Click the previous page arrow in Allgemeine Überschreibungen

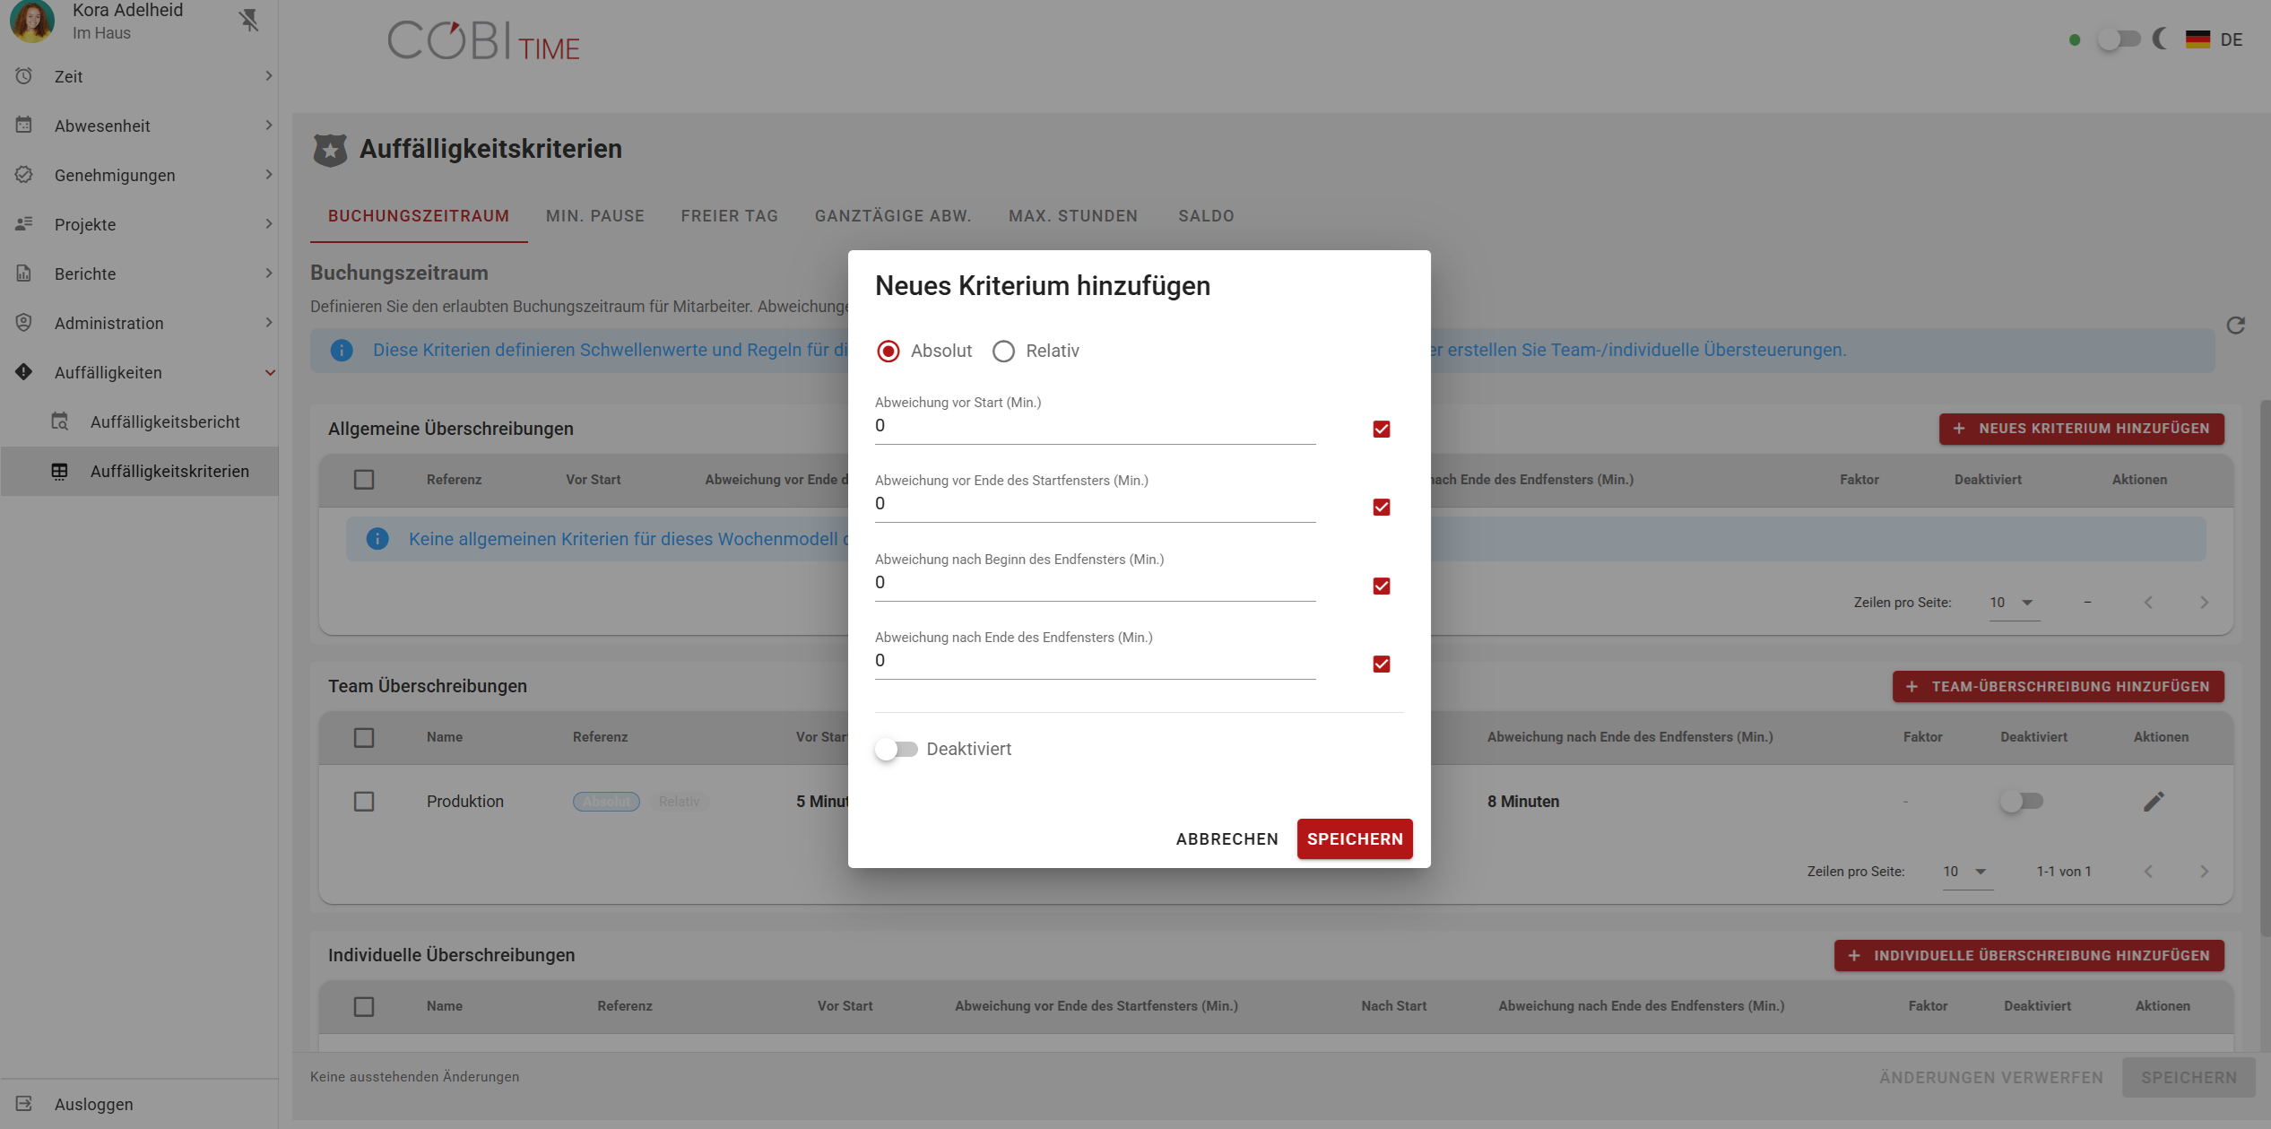click(x=2148, y=603)
